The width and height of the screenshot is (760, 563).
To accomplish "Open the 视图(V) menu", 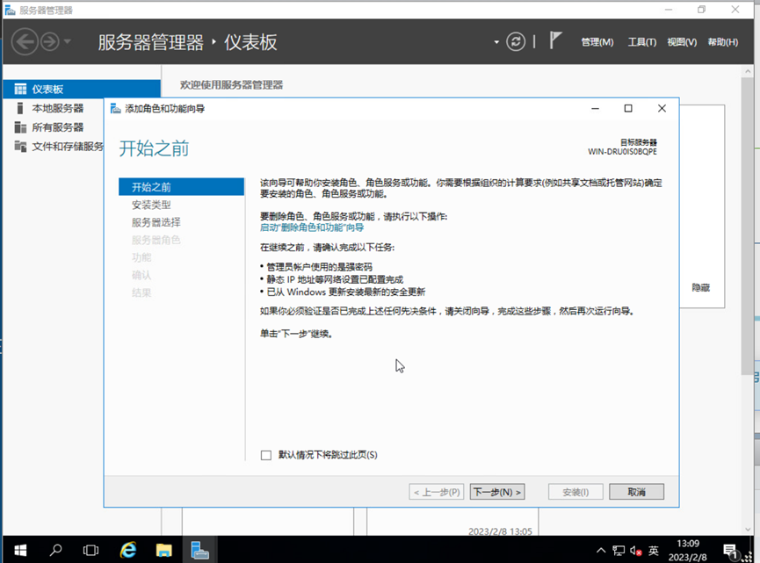I will tap(682, 42).
